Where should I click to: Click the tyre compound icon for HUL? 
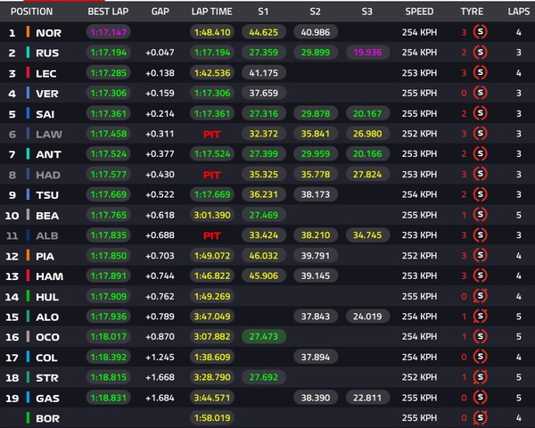click(480, 296)
